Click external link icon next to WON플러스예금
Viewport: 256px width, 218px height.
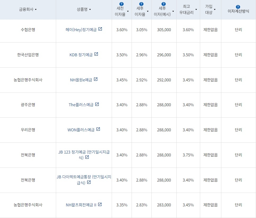click(98, 129)
